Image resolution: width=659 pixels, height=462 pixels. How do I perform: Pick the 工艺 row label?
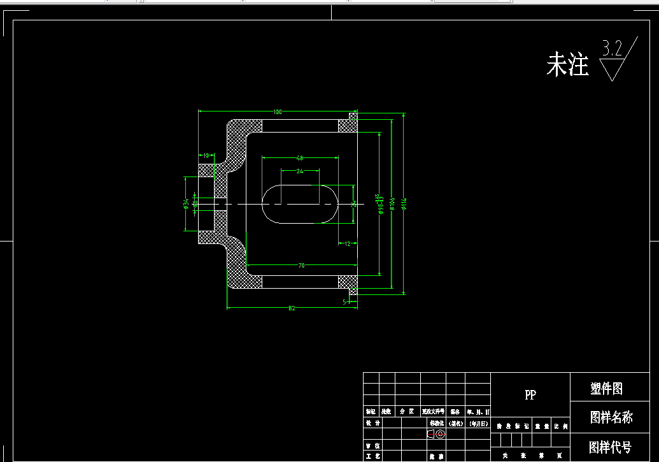pos(372,456)
